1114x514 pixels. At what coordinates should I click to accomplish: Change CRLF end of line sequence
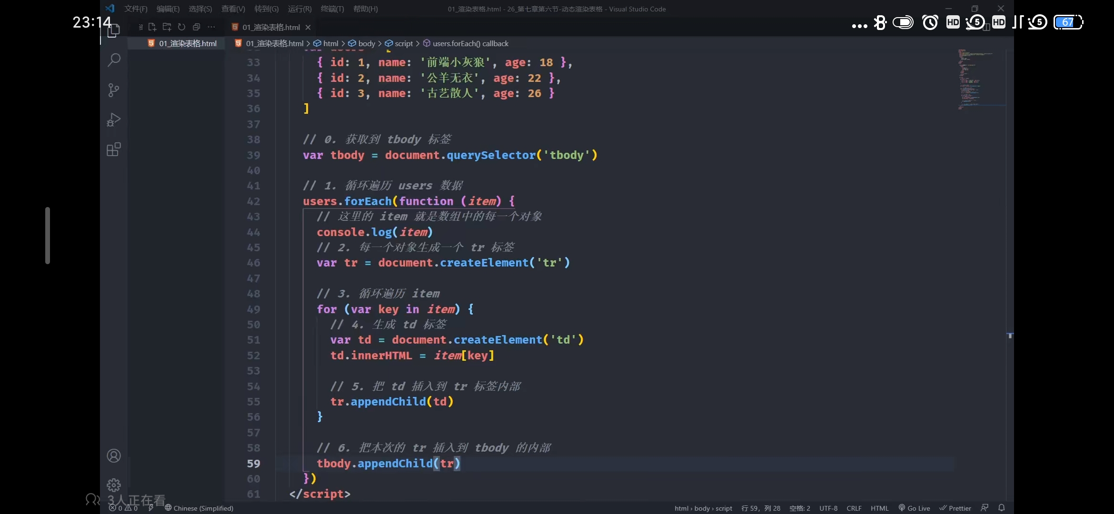854,508
